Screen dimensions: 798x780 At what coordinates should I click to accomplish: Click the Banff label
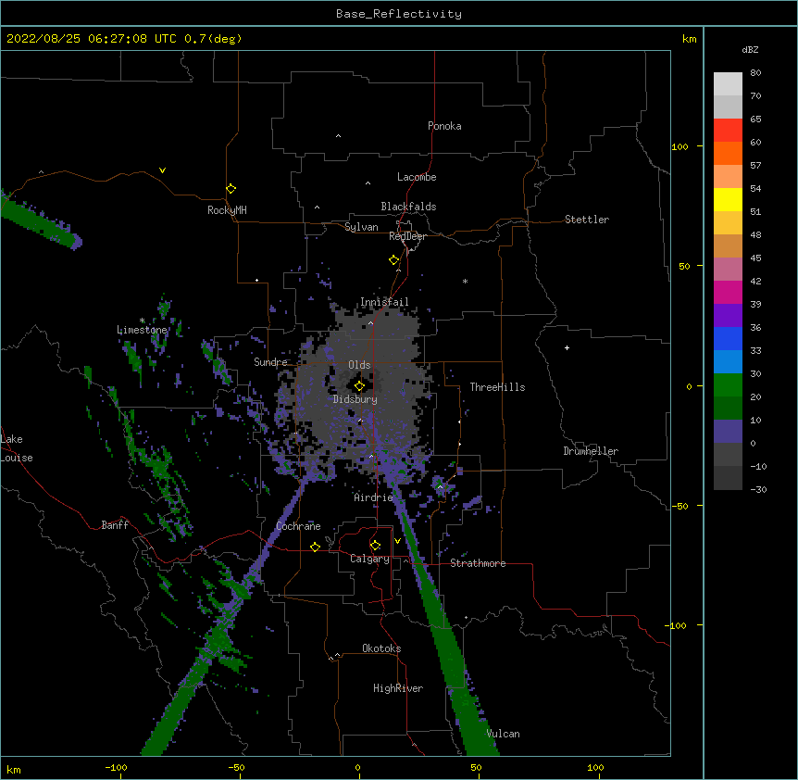[x=115, y=525]
